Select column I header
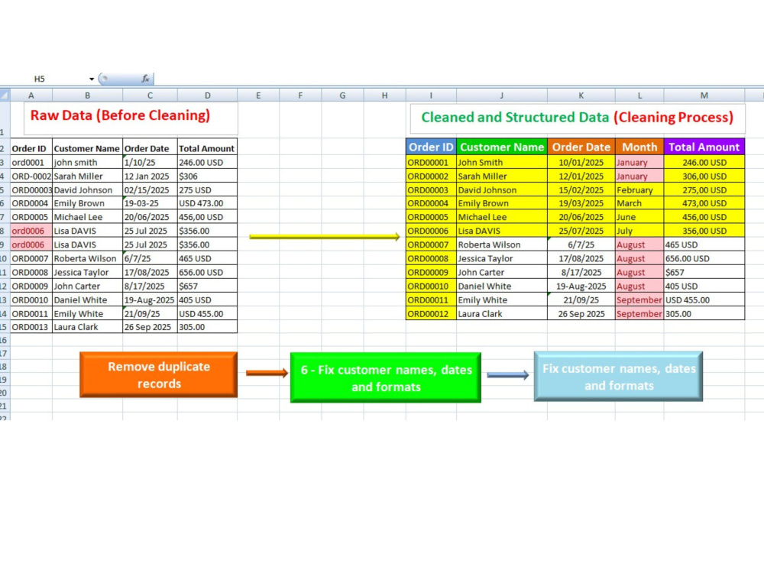 431,95
